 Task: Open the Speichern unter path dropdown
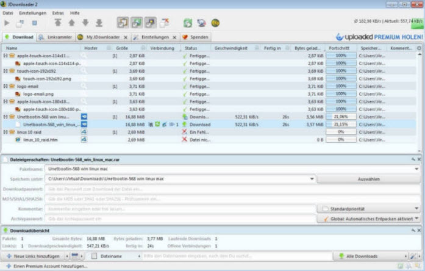[312, 179]
